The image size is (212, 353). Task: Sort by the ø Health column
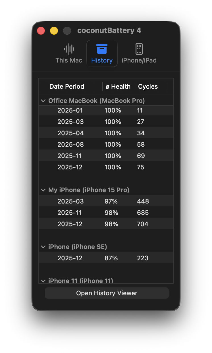coord(118,86)
